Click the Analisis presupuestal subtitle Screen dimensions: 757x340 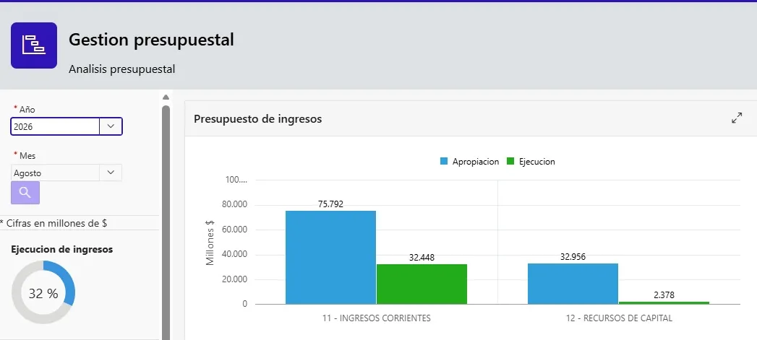tap(121, 69)
